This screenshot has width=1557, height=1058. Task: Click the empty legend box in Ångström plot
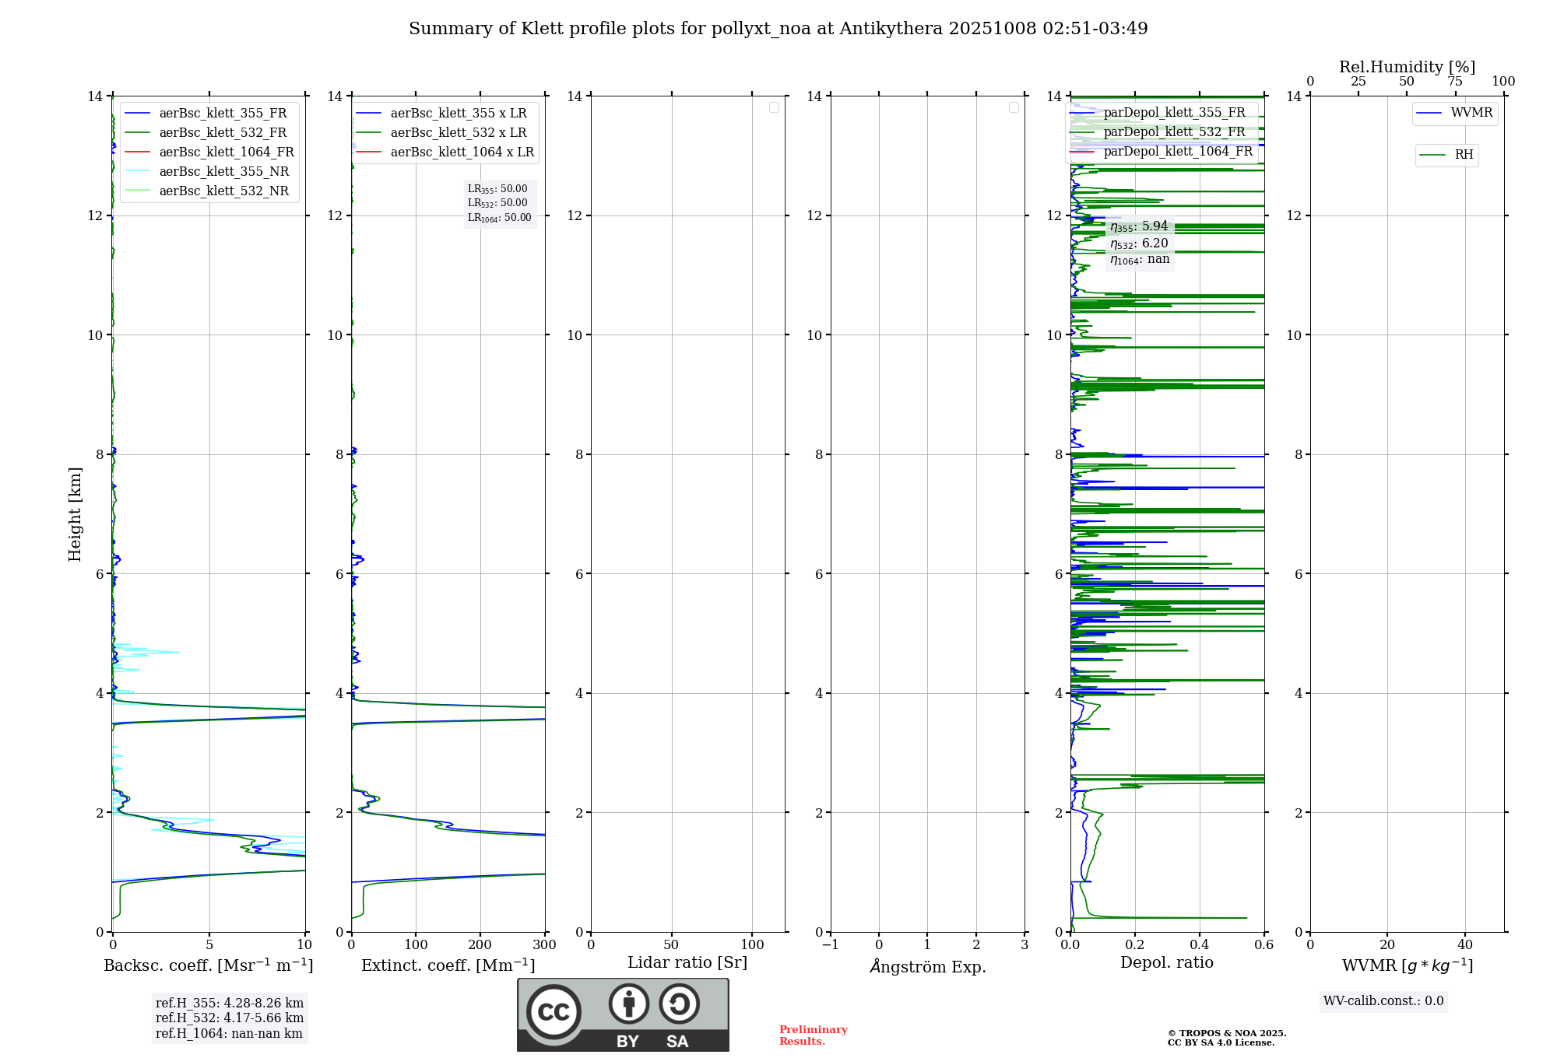click(1014, 107)
